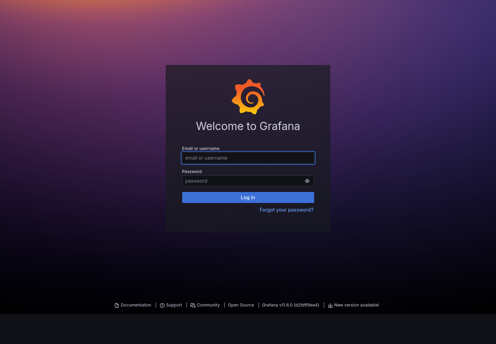Click the download icon in footer
This screenshot has width=496, height=344.
330,305
